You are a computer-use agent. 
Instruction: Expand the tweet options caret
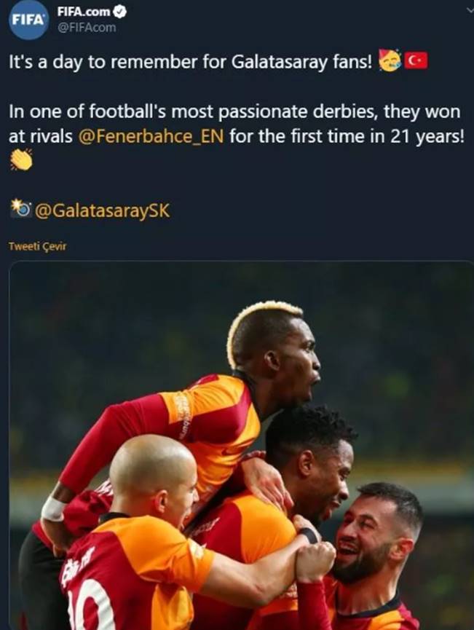[470, 11]
